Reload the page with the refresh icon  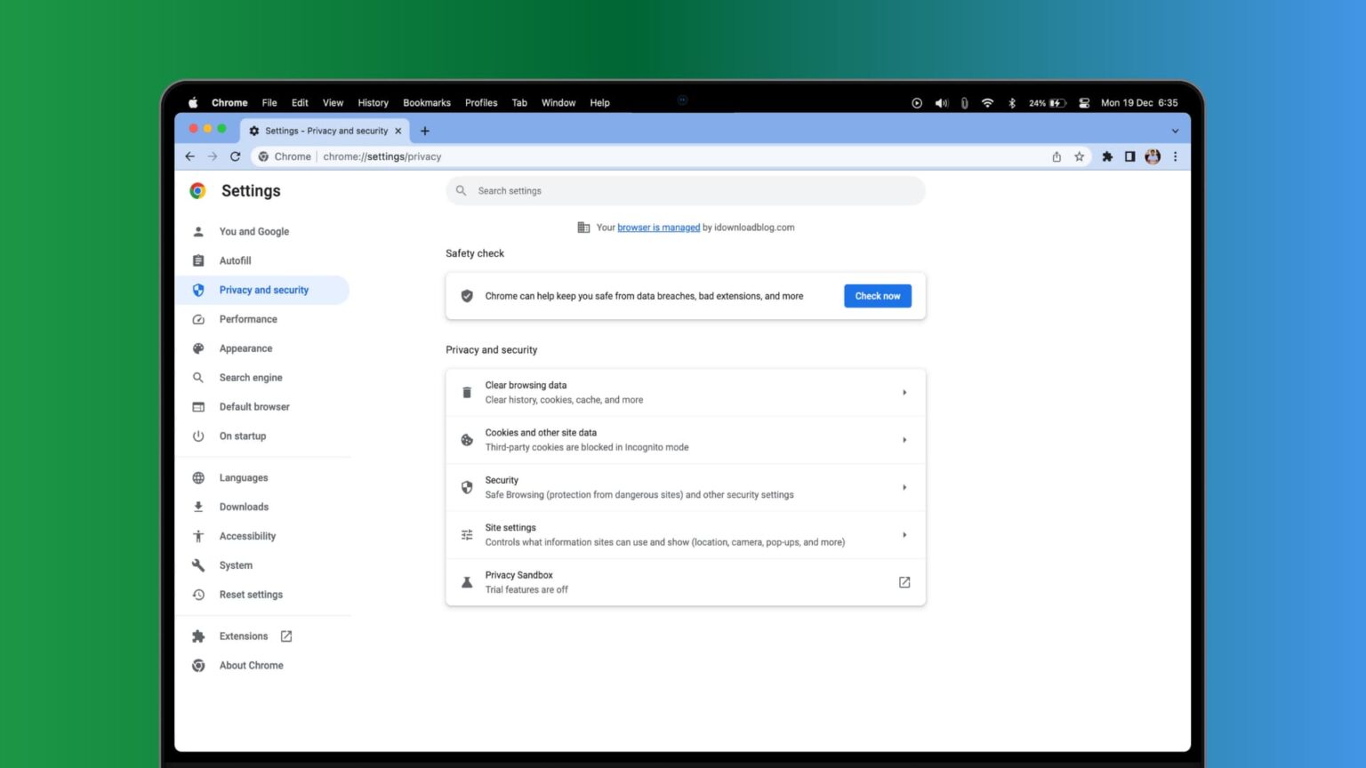click(236, 156)
